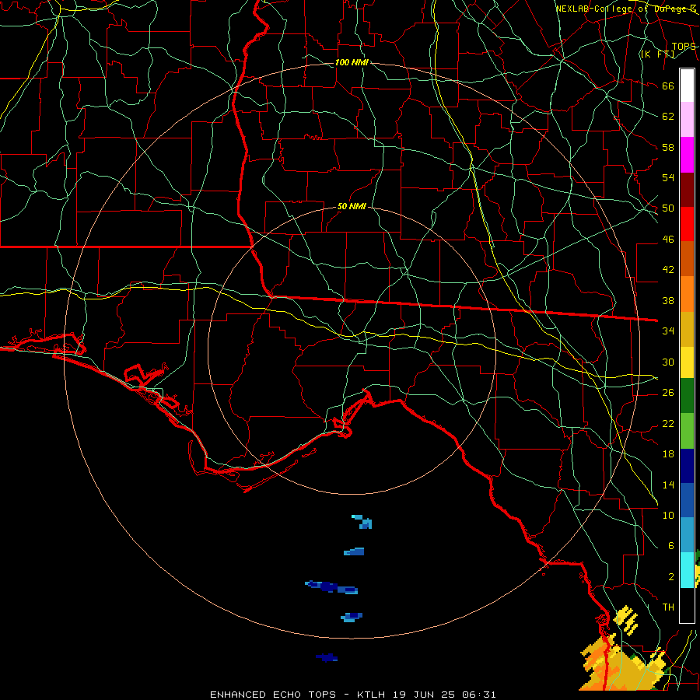This screenshot has width=700, height=700.
Task: Choose the navy blue legend band
Action: coord(687,466)
